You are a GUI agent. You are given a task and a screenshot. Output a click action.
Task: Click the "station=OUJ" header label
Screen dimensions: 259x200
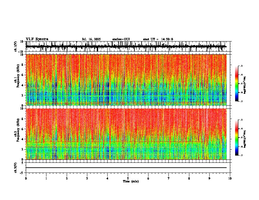tap(121, 39)
